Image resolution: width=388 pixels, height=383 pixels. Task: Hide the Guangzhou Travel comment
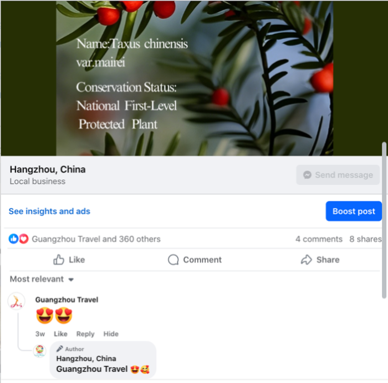111,334
